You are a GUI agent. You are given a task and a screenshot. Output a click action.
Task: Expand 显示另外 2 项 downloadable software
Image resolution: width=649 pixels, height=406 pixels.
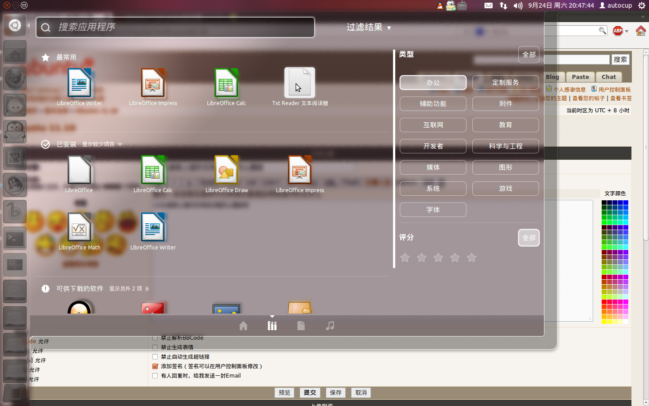point(128,289)
